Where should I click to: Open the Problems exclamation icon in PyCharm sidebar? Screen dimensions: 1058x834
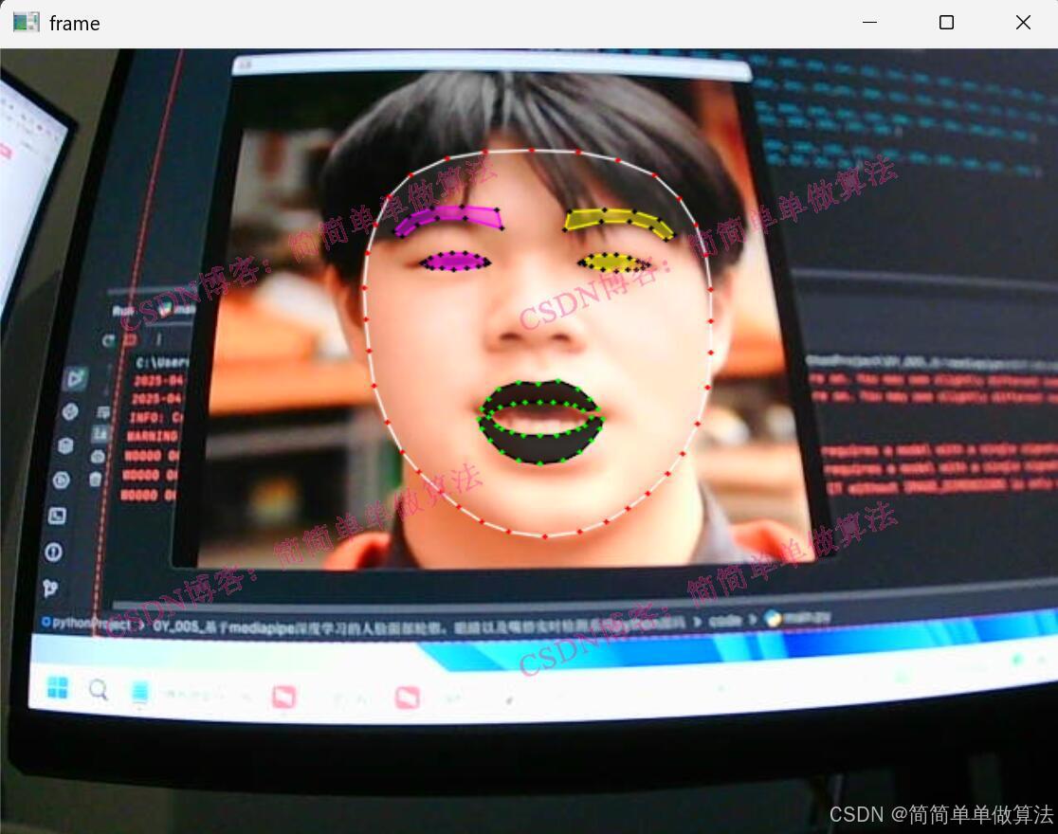53,553
